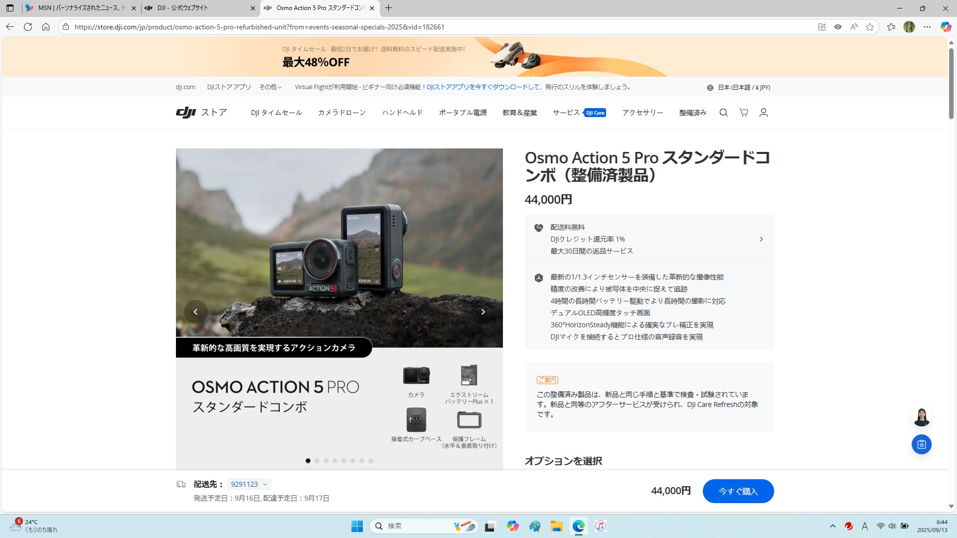This screenshot has width=957, height=538.
Task: Click the download DJI Store app link
Action: click(x=483, y=87)
